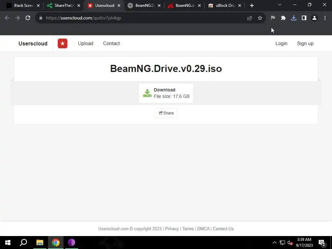Close the ShareTheURLs tab

coord(79,6)
